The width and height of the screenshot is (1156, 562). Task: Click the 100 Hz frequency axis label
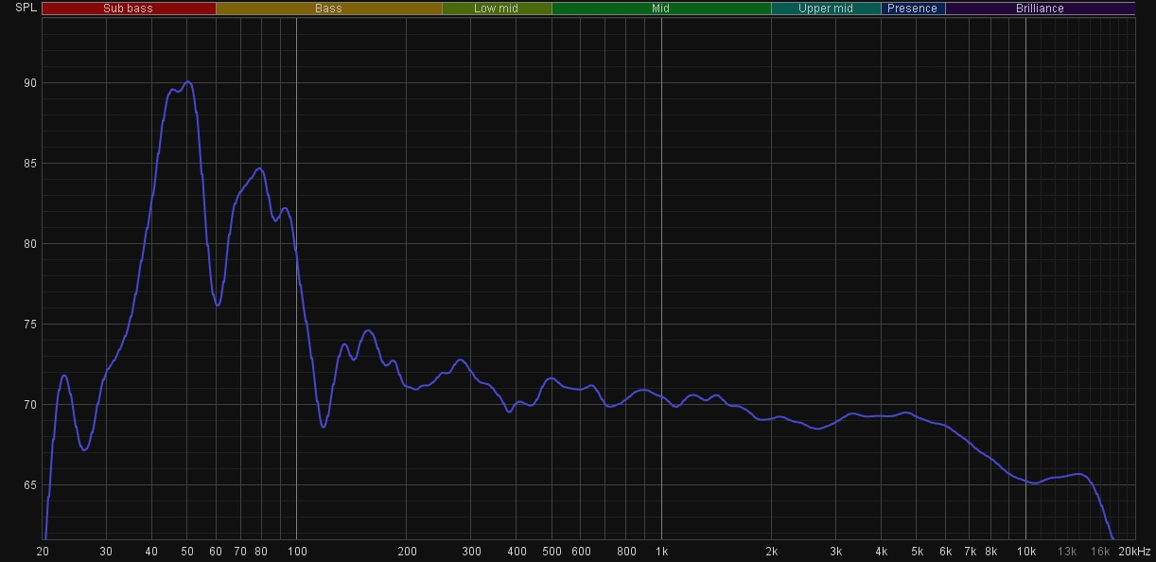[x=296, y=552]
